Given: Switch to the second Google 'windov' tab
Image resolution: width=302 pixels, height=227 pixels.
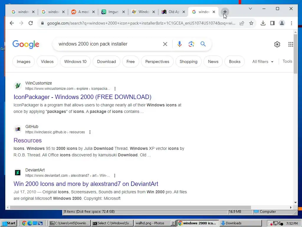Looking at the screenshot, I should 50,12.
